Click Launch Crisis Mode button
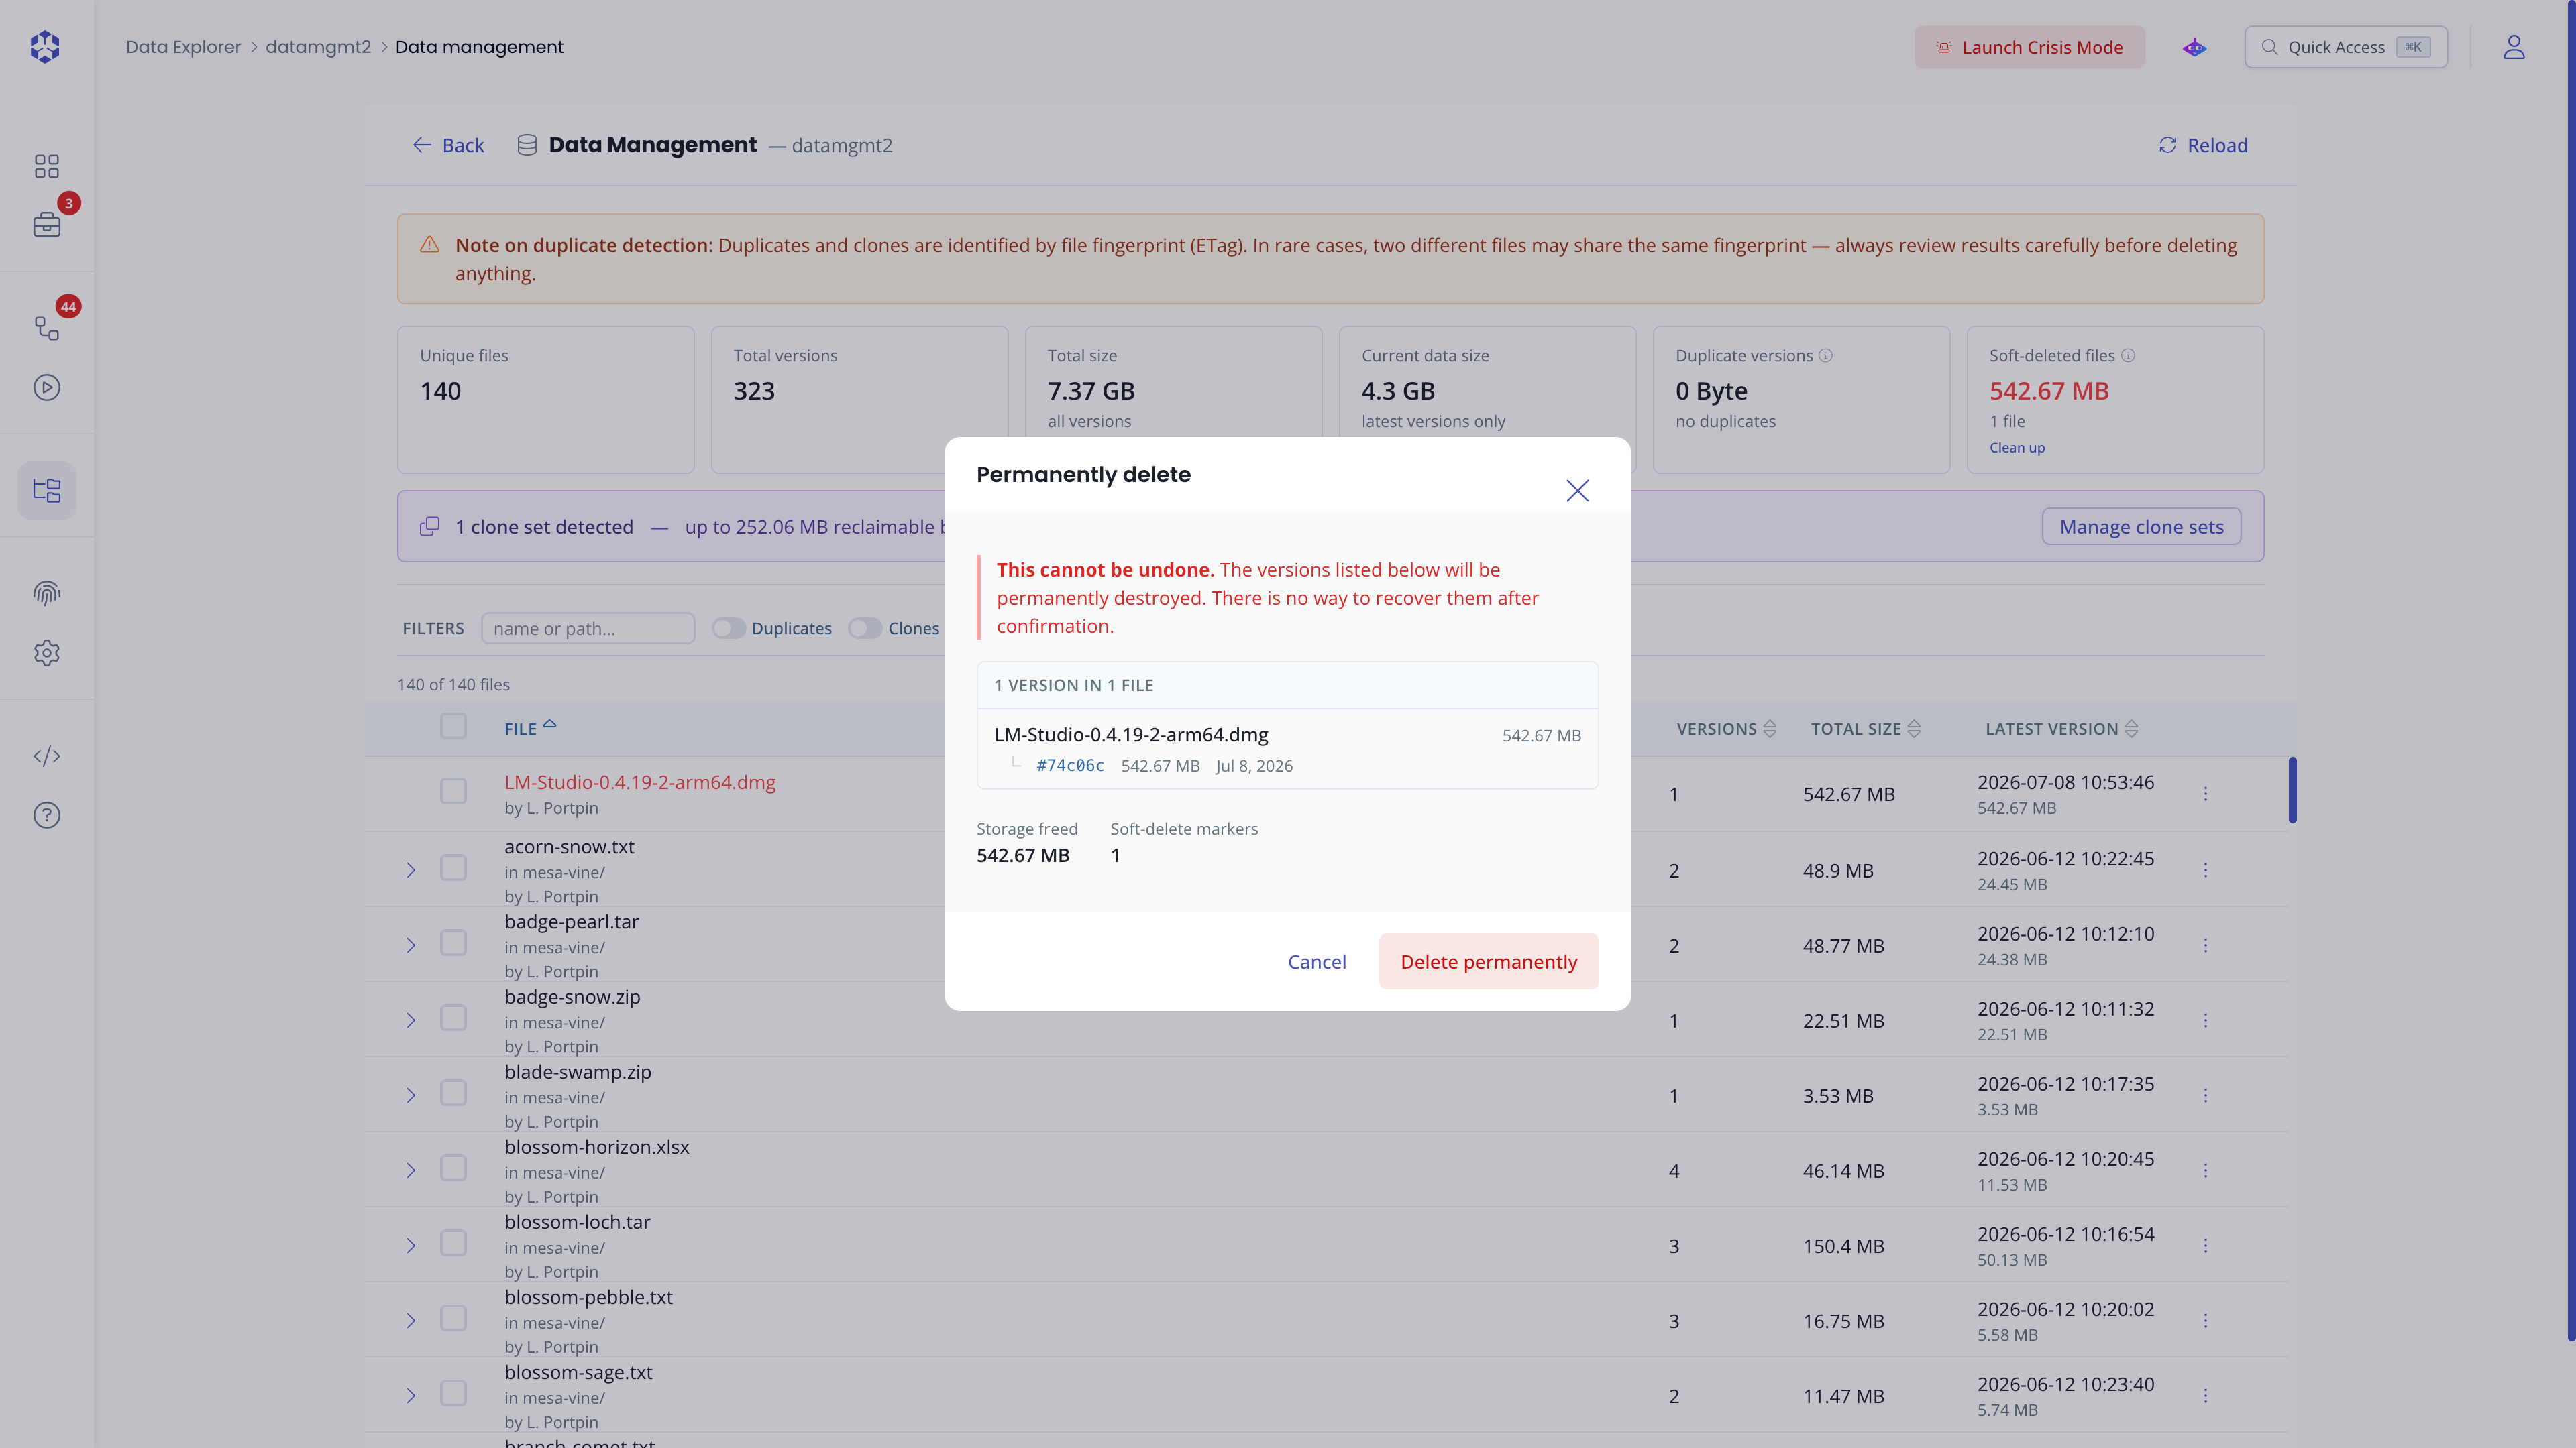The image size is (2576, 1448). (2029, 47)
